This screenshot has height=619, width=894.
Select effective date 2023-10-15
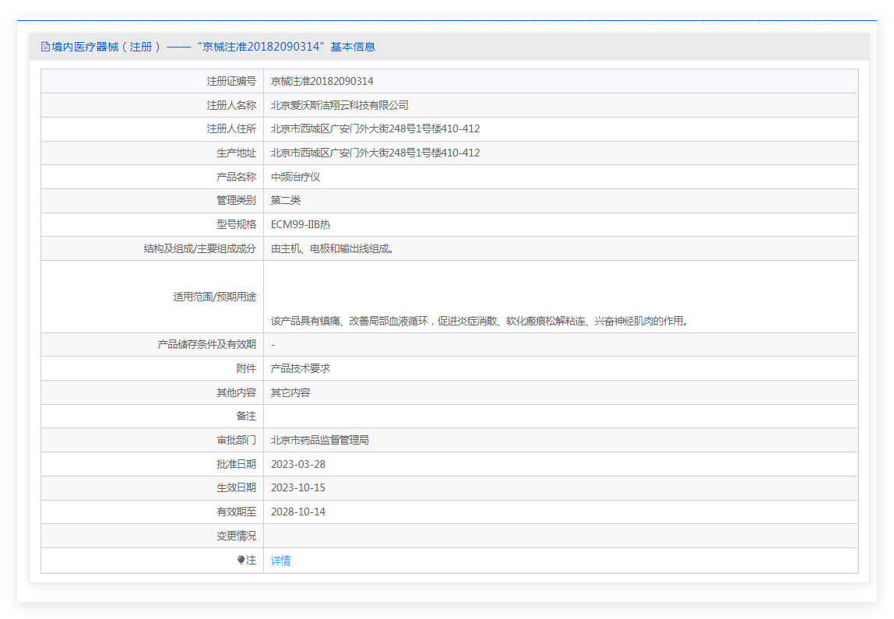point(298,488)
